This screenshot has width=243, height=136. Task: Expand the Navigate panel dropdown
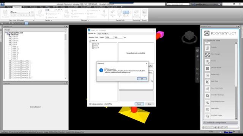(x=85, y=20)
